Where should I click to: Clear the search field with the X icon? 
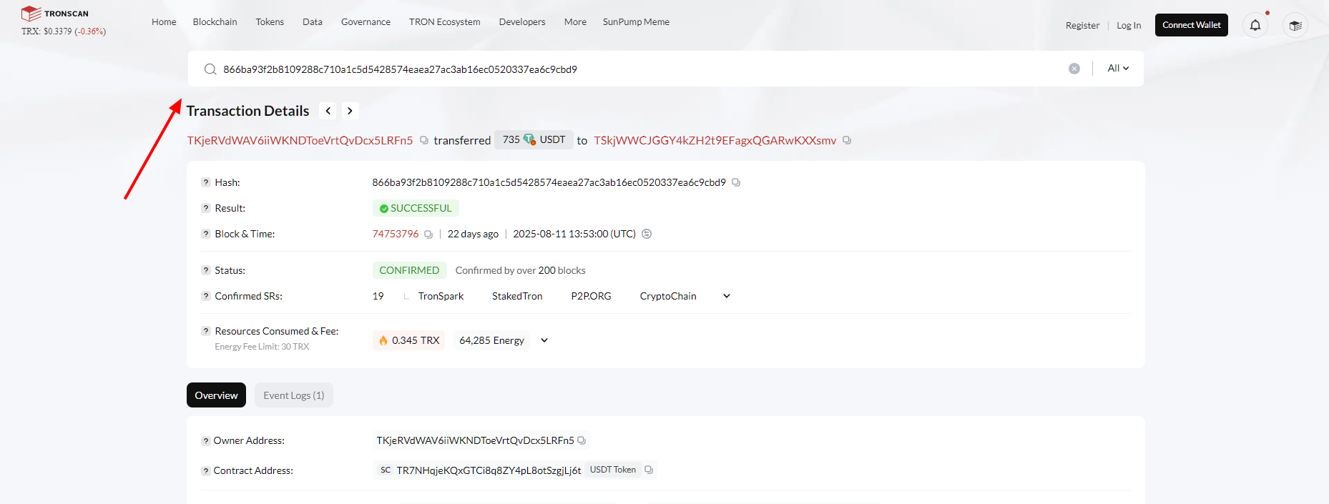1074,69
